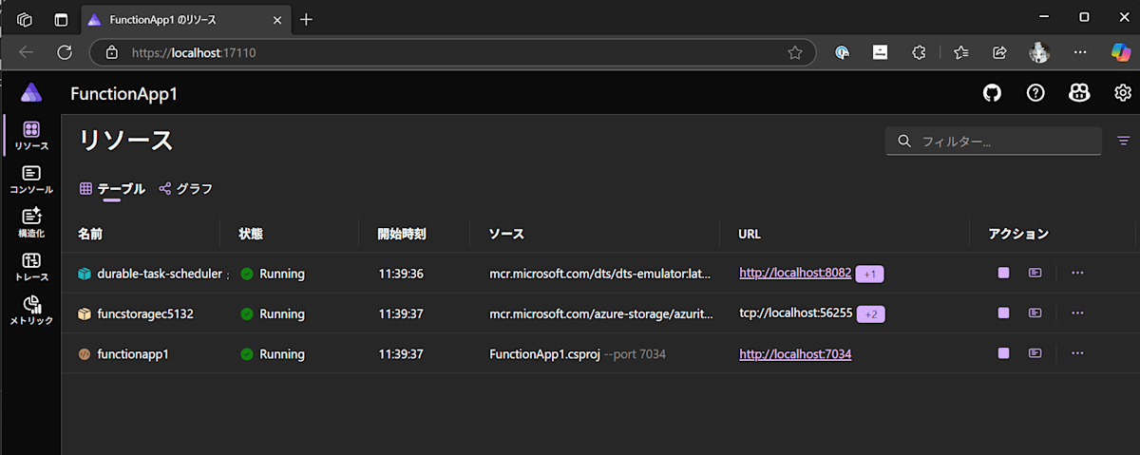Select the functionapp1 resource name
1140x455 pixels.
[x=133, y=353]
